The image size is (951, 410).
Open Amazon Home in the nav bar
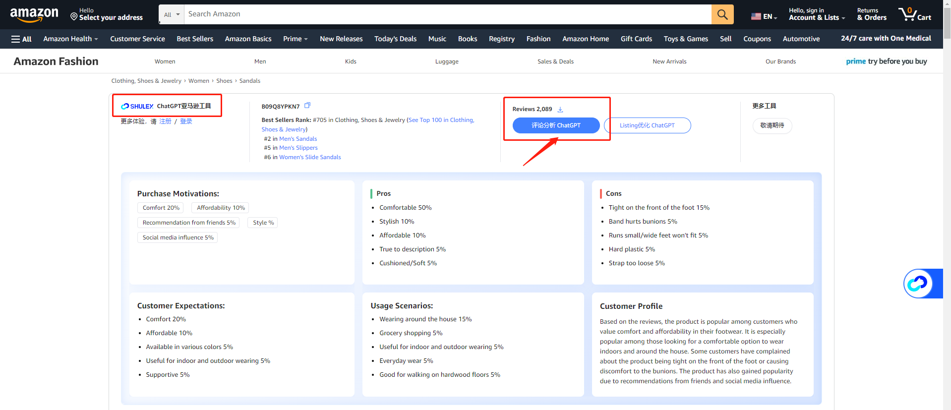coord(586,39)
